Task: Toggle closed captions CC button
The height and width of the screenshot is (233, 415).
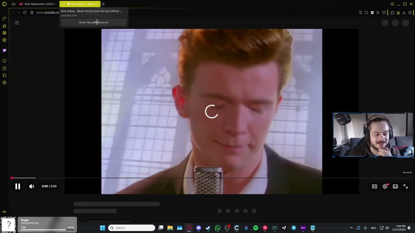Action: click(374, 186)
